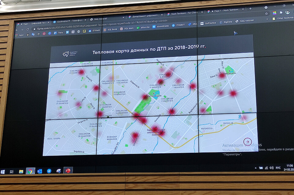Expand hidden bookmarks with the chevron
This screenshot has height=195, width=294.
(x=267, y=19)
